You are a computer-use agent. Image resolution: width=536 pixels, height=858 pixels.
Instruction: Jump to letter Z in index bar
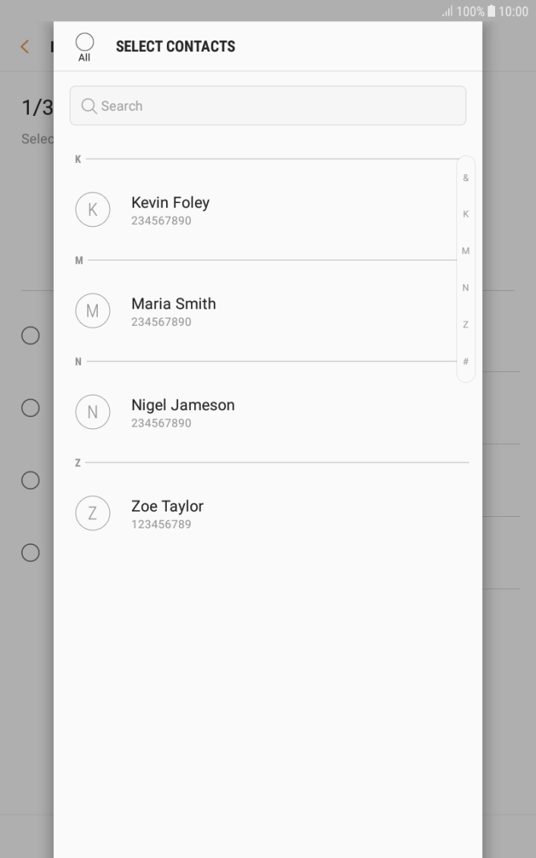click(465, 324)
